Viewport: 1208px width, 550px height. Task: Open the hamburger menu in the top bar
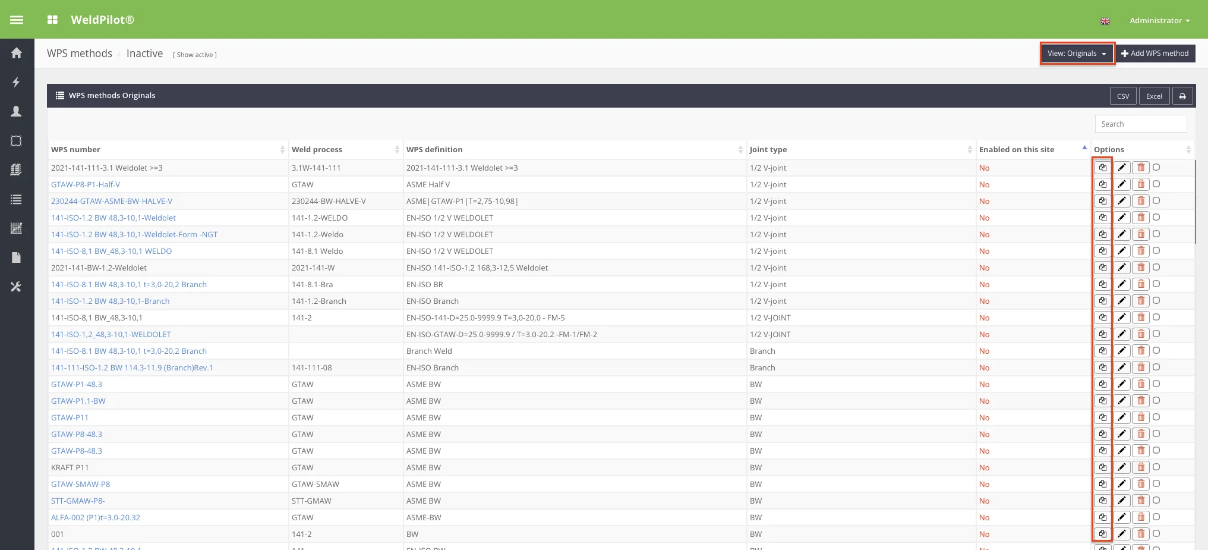pos(17,20)
